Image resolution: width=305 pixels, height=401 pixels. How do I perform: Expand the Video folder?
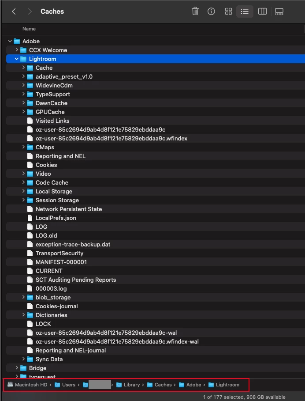coord(23,174)
